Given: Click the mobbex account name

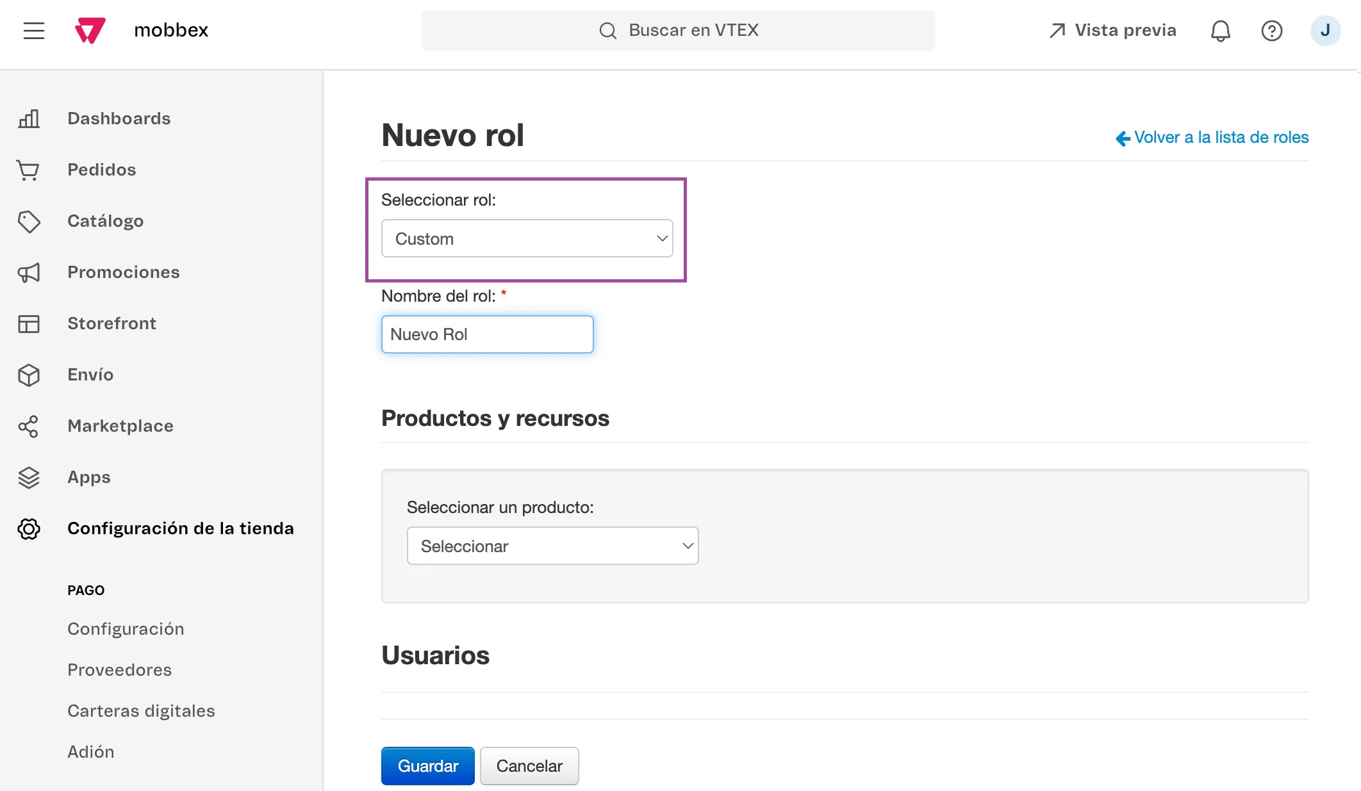Looking at the screenshot, I should 171,30.
